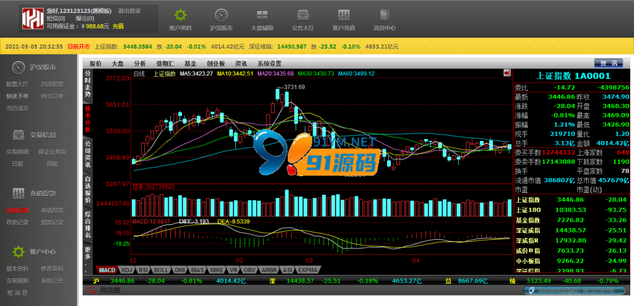This screenshot has height=306, width=634.
Task: Open 周报 report link
Action: coord(52,164)
